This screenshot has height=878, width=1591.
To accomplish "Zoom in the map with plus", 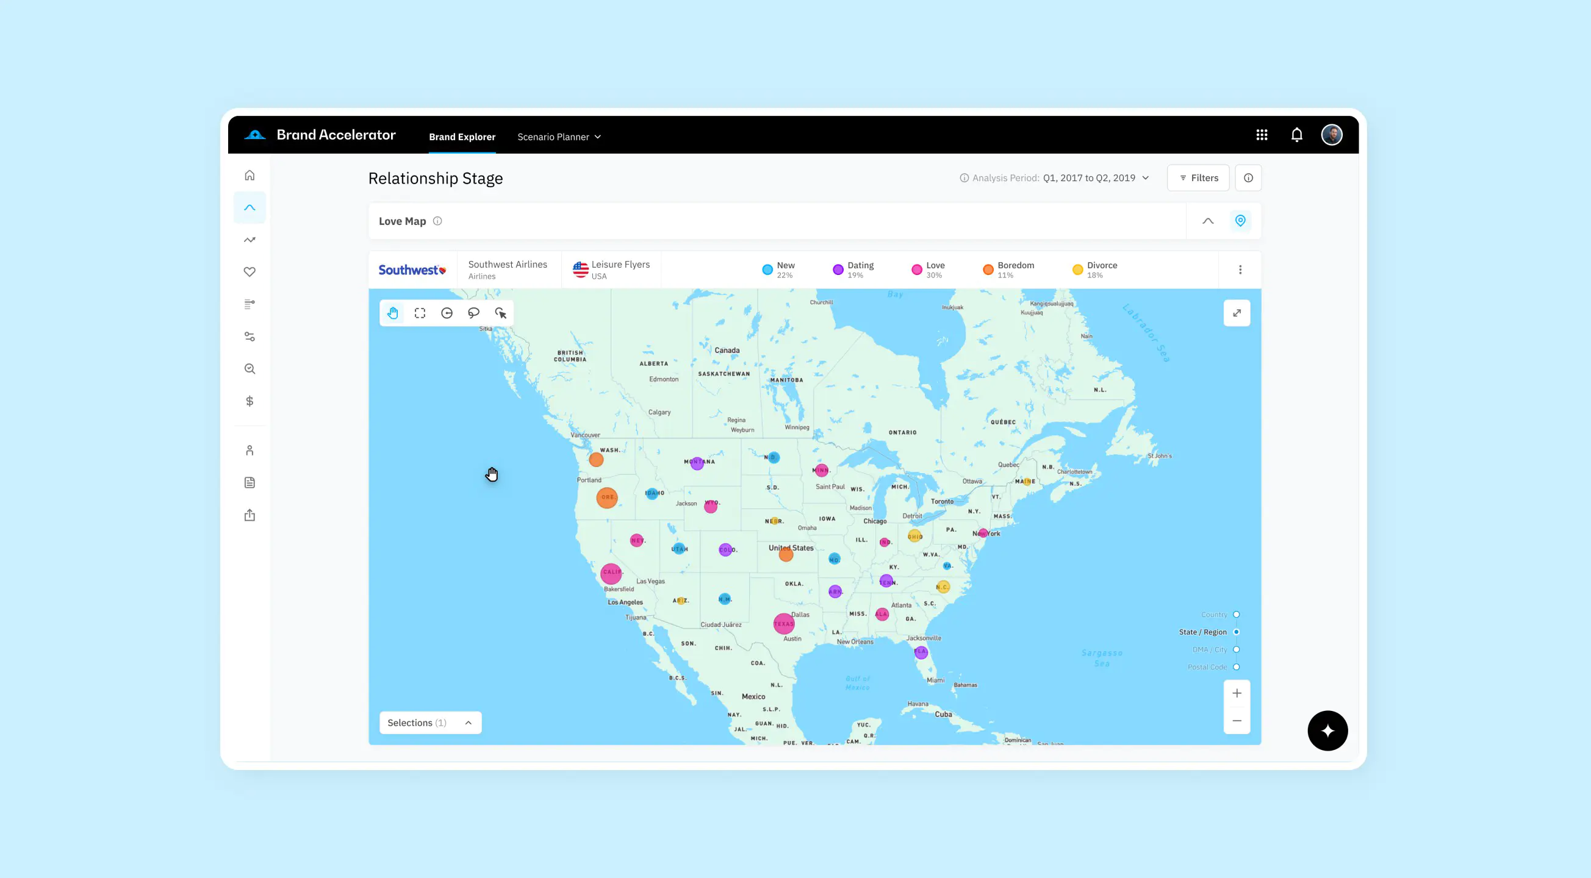I will (x=1237, y=693).
